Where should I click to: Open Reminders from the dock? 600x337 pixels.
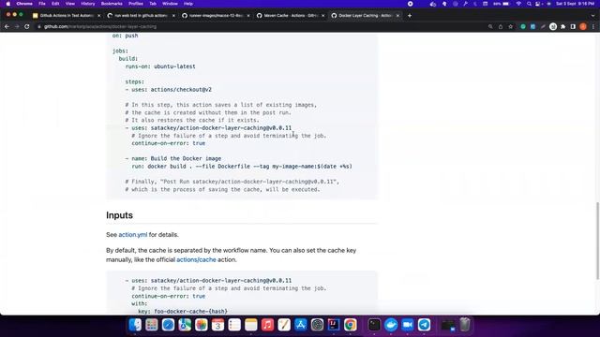tap(234, 325)
